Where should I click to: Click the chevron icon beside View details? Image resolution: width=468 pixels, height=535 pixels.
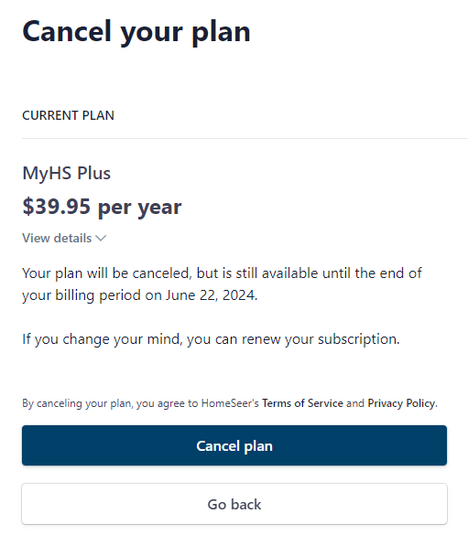[101, 238]
